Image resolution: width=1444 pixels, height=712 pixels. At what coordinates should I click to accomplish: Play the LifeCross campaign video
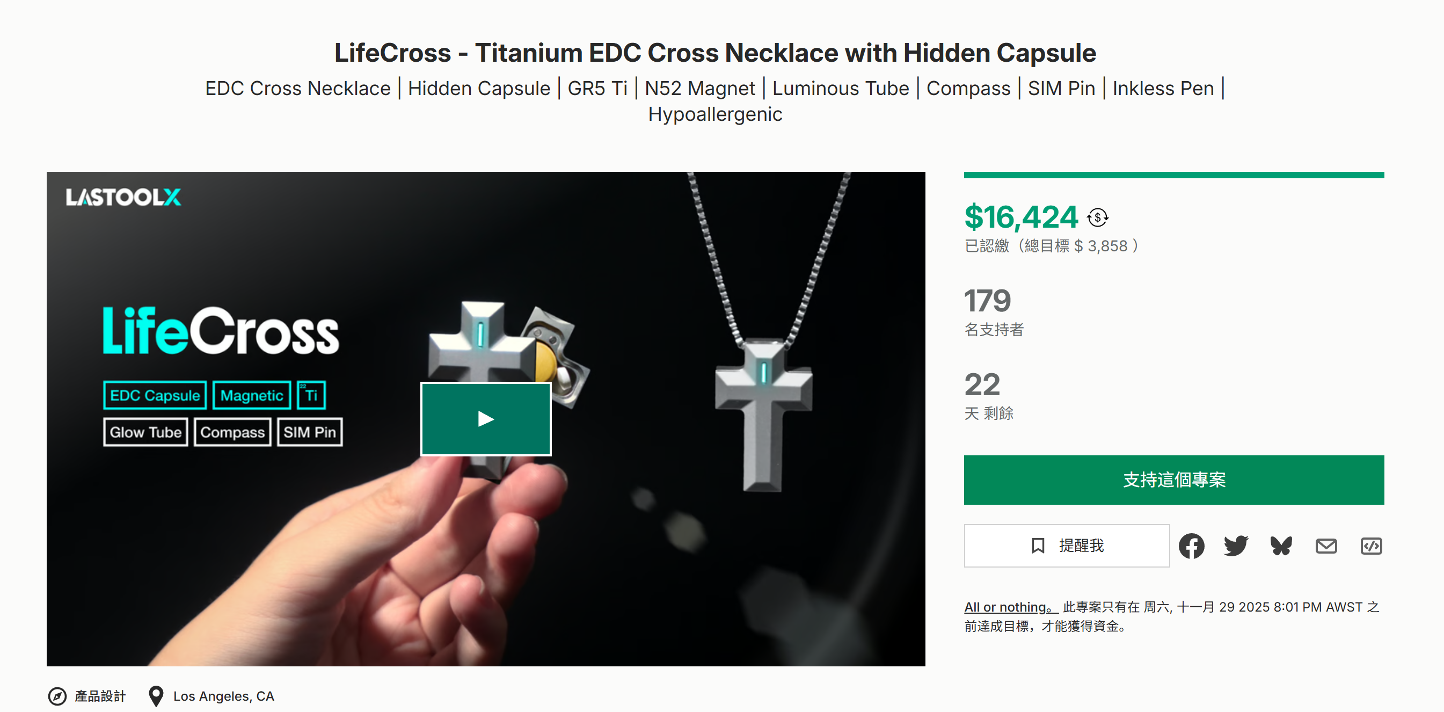485,419
